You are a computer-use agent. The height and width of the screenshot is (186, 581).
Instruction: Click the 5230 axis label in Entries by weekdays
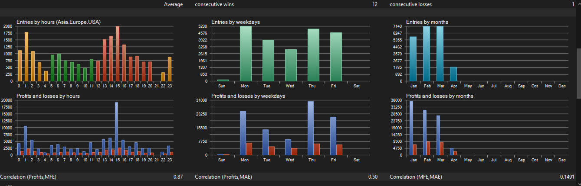click(x=202, y=26)
